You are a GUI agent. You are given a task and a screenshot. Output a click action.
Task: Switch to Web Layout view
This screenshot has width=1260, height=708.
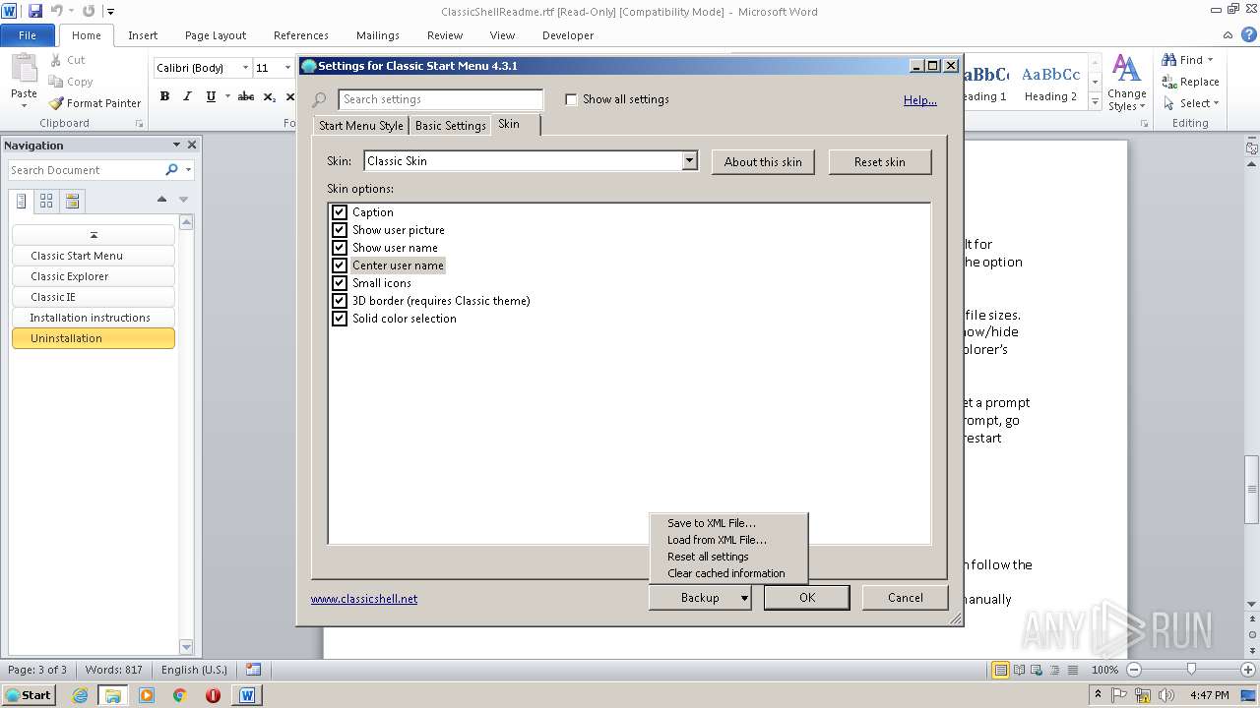pos(1036,670)
